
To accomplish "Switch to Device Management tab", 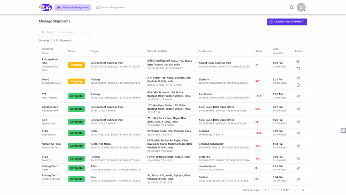I will [x=110, y=7].
